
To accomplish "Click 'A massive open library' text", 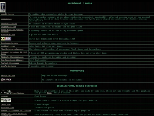I will pyautogui.click(x=42, y=66).
